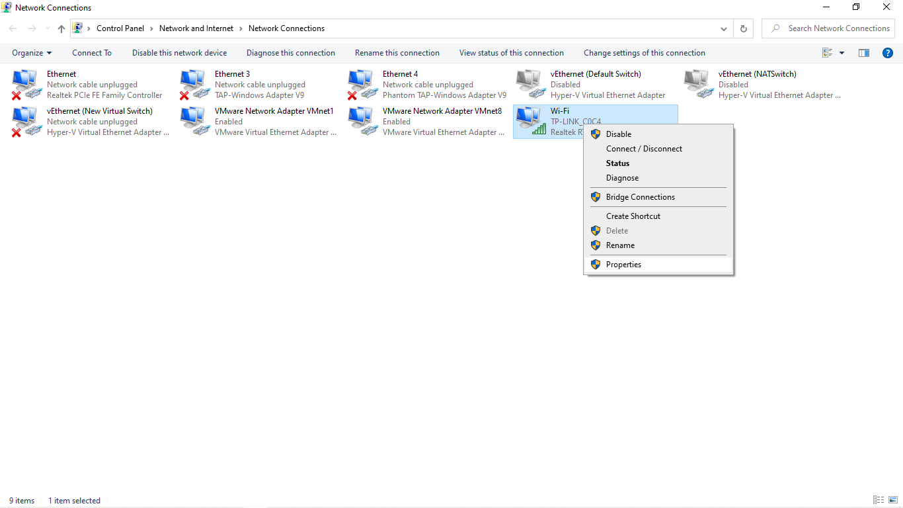
Task: Click Diagnose this connection
Action: pyautogui.click(x=291, y=53)
